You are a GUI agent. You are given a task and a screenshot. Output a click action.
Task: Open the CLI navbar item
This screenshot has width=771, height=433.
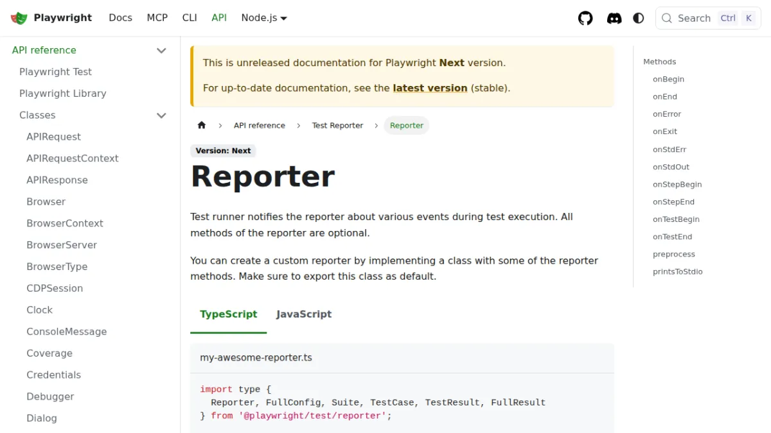tap(190, 18)
